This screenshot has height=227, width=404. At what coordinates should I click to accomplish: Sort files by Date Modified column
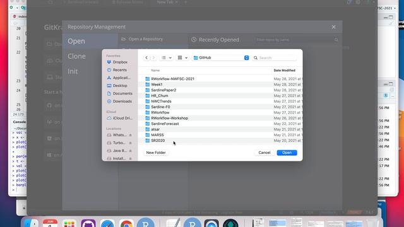285,70
